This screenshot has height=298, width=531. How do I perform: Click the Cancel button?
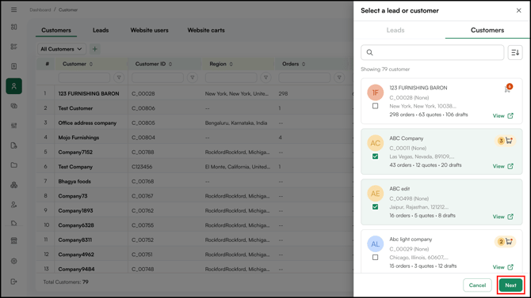[477, 285]
